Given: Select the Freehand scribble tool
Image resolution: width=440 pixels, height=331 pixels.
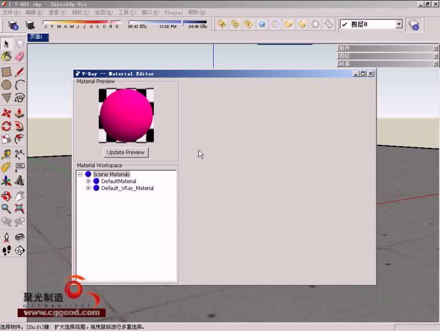Looking at the screenshot, I should [x=19, y=98].
